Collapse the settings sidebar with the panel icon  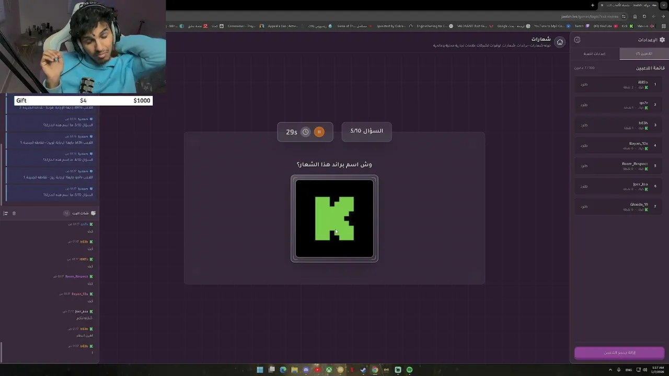[x=577, y=40]
